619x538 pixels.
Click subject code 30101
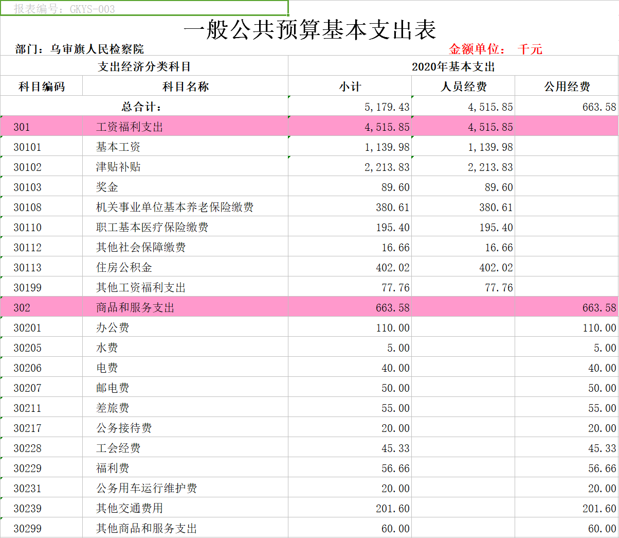point(42,146)
